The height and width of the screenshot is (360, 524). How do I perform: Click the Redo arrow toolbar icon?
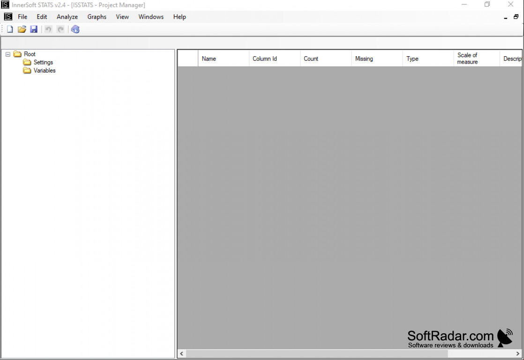click(60, 29)
